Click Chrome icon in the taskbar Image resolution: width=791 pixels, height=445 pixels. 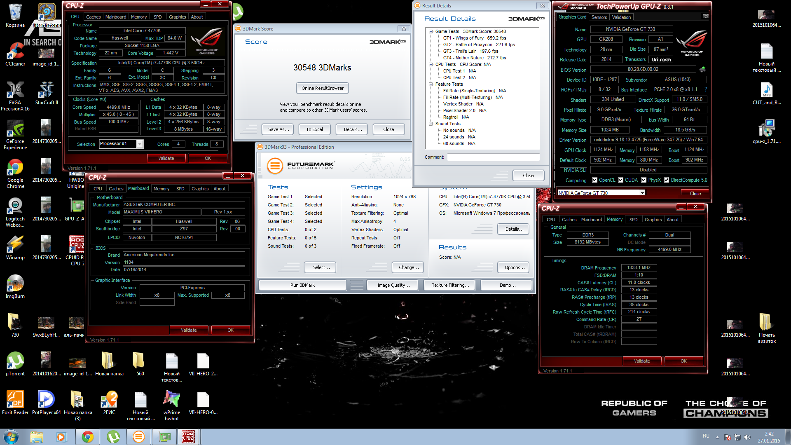coord(87,437)
